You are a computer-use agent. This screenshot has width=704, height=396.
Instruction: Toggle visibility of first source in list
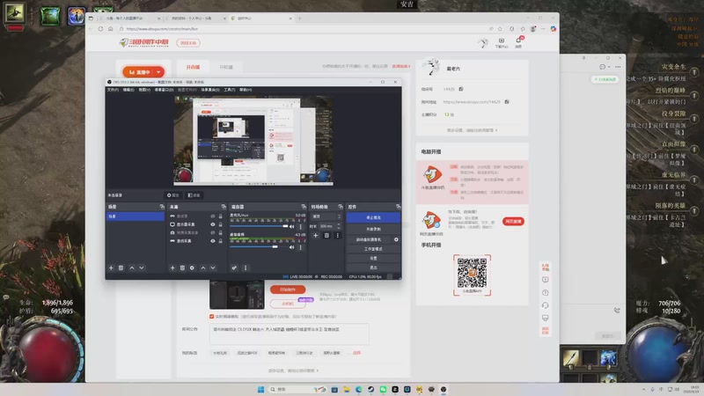click(x=213, y=216)
